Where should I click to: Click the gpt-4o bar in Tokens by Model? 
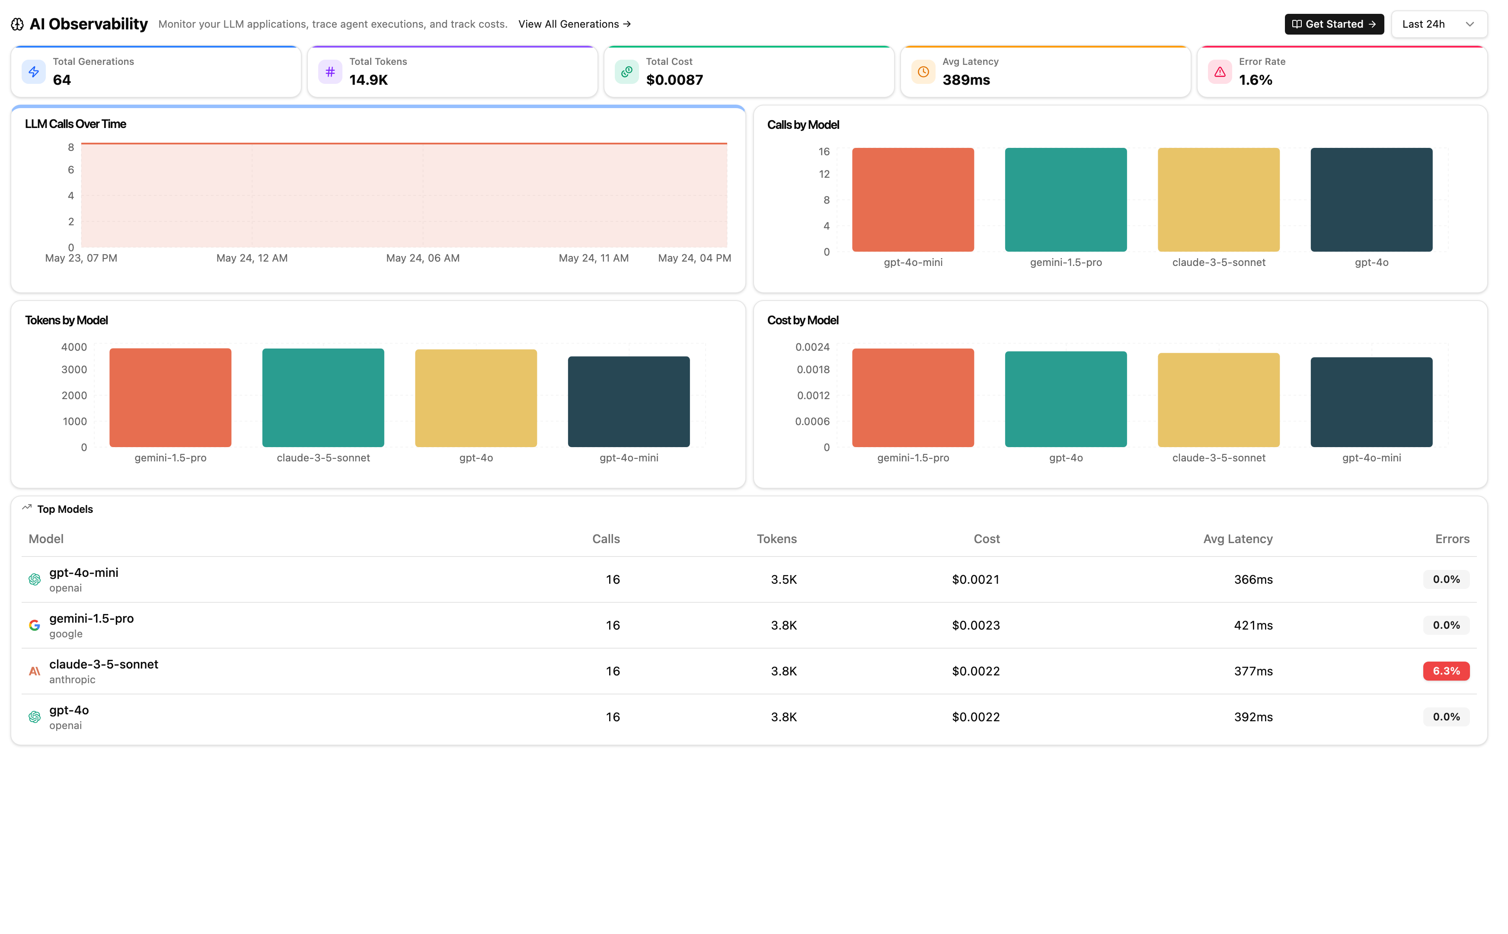coord(476,398)
